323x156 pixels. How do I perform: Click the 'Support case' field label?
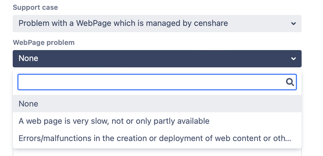(35, 7)
